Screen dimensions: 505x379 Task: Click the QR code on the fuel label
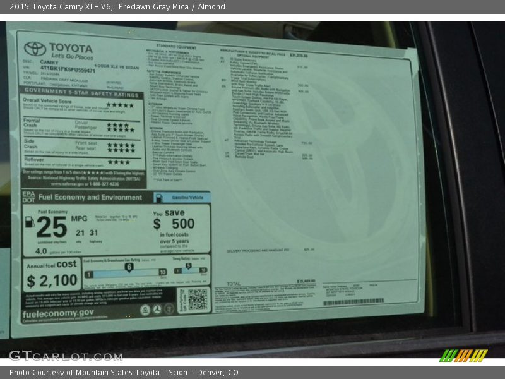[x=198, y=299]
